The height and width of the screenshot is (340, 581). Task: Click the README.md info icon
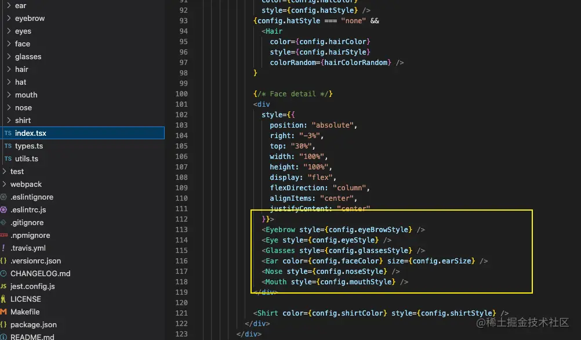click(3, 337)
